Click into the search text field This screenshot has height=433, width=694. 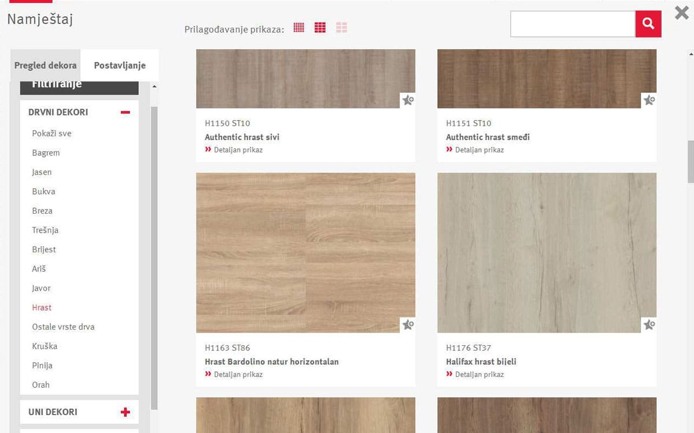coord(573,24)
